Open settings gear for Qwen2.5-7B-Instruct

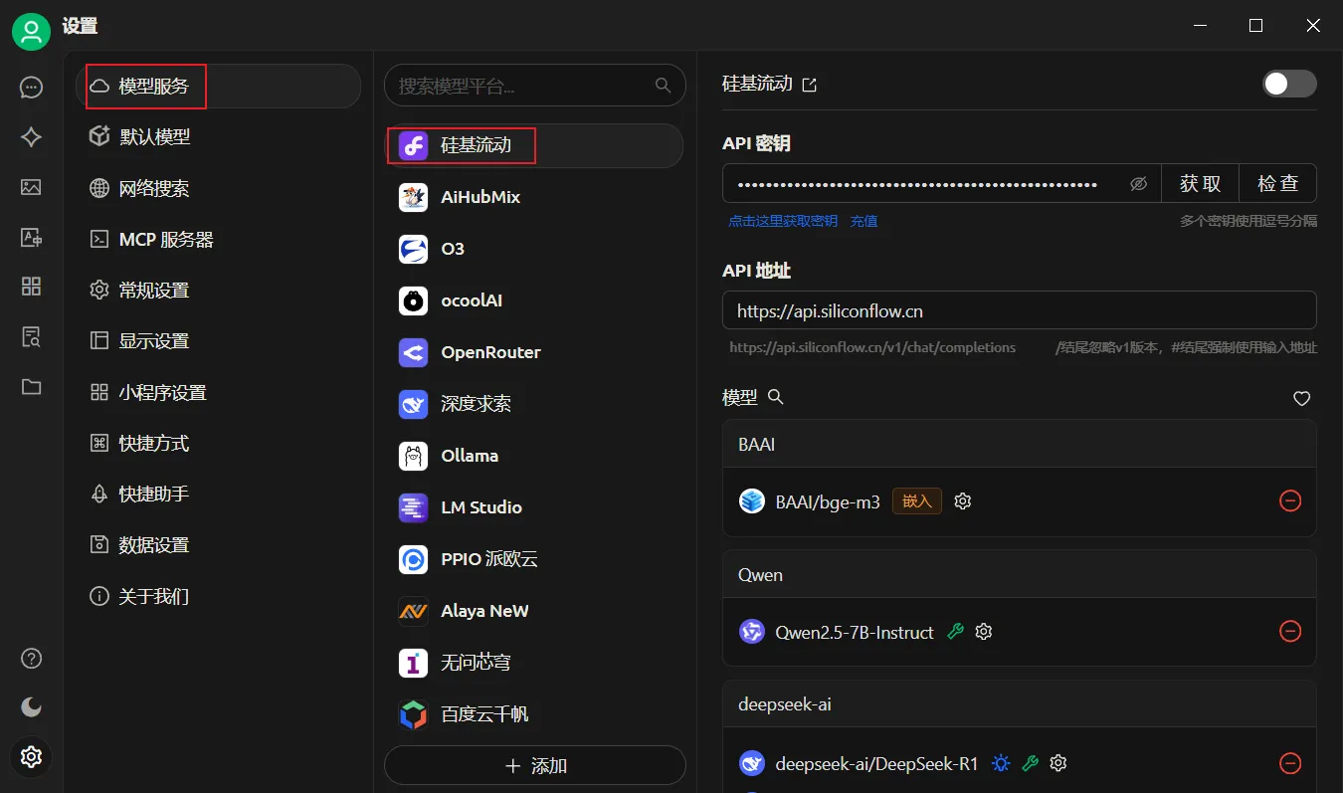coord(984,632)
